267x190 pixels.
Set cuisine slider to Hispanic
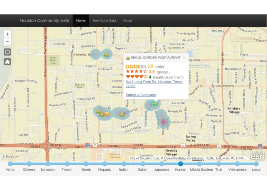pos(105,164)
